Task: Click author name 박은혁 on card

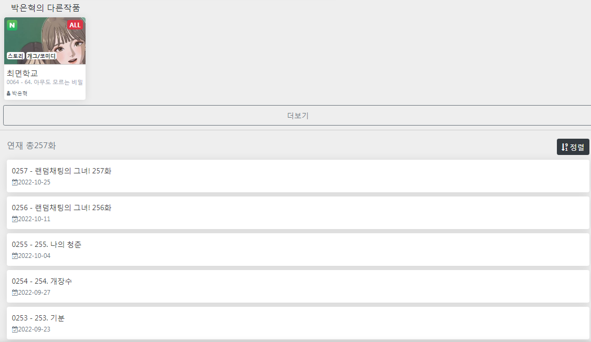Action: pyautogui.click(x=19, y=93)
